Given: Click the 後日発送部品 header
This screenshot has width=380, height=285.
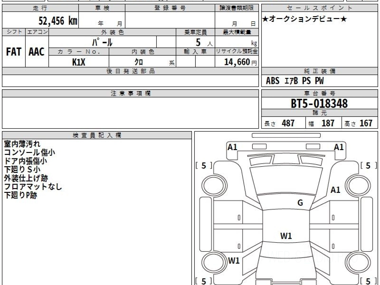Looking at the screenshot, I should (130, 71).
